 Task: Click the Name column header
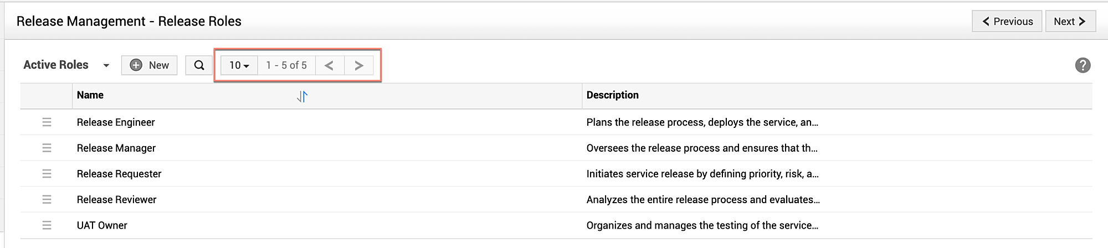(x=90, y=95)
